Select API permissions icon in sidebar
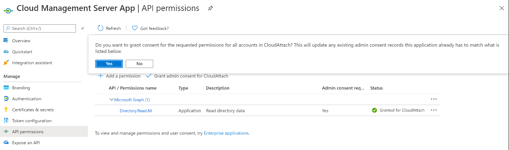This screenshot has height=150, width=509. pos(6,131)
